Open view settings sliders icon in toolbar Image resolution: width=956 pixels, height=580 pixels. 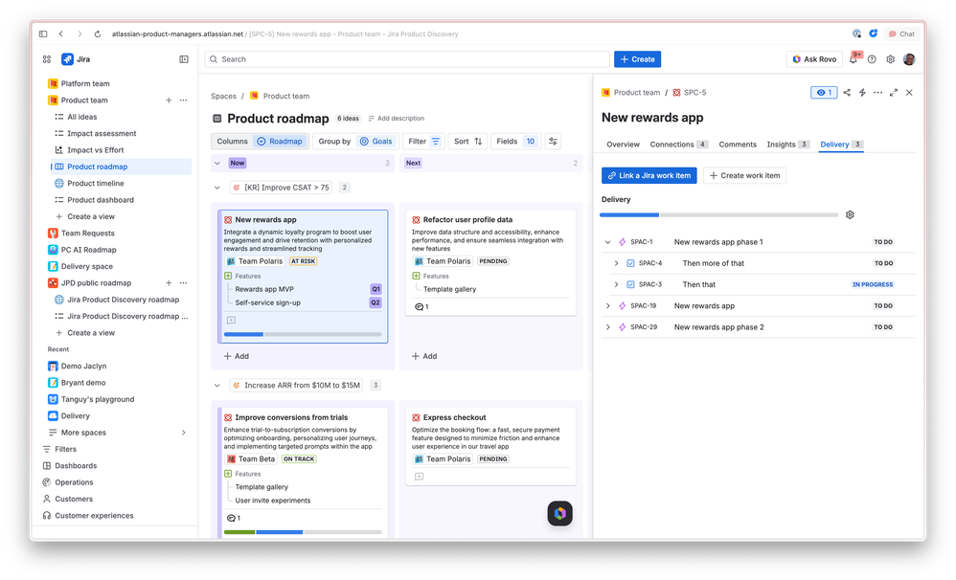[x=553, y=142]
